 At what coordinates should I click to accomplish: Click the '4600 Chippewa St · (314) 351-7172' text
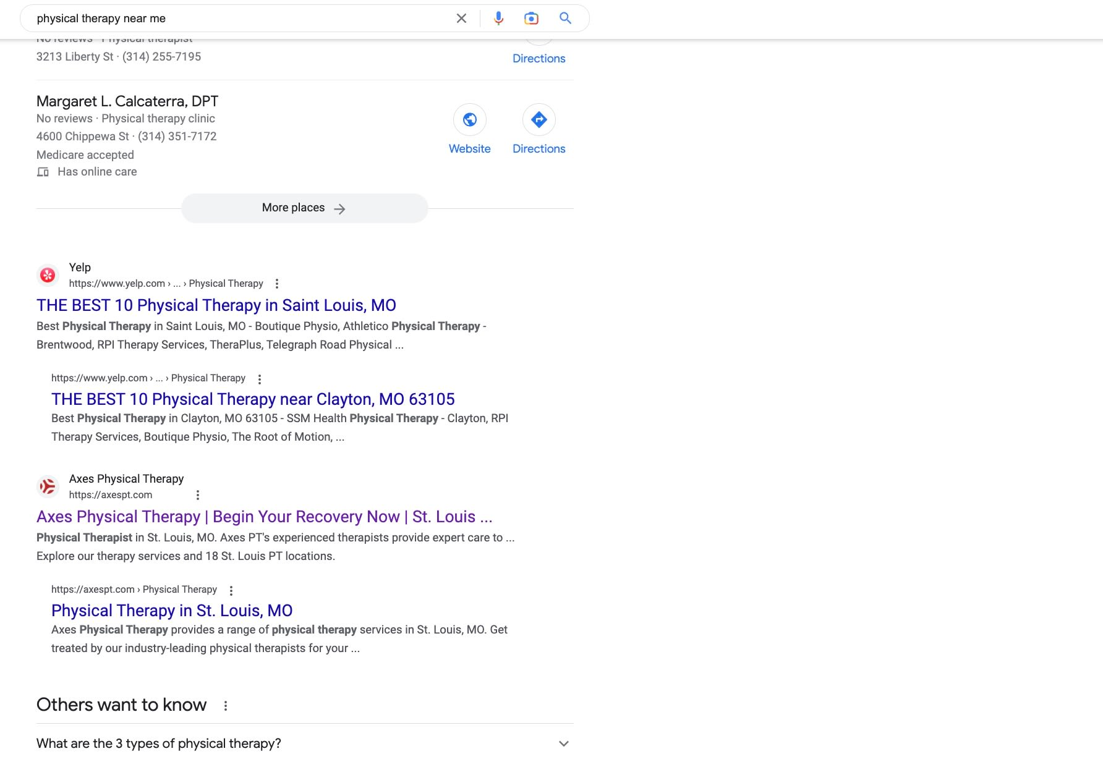[x=127, y=137]
